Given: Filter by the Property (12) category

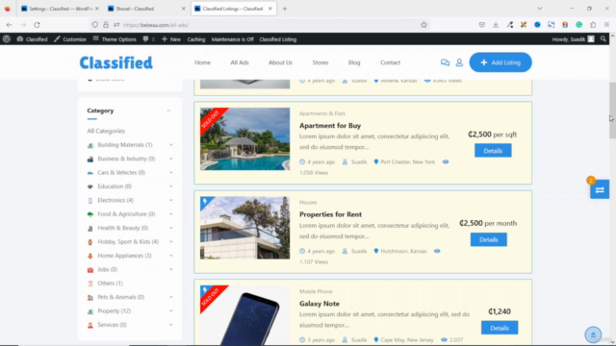Looking at the screenshot, I should 115,310.
